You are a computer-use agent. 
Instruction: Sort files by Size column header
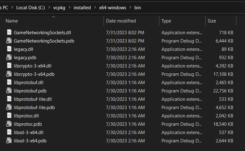[212, 21]
